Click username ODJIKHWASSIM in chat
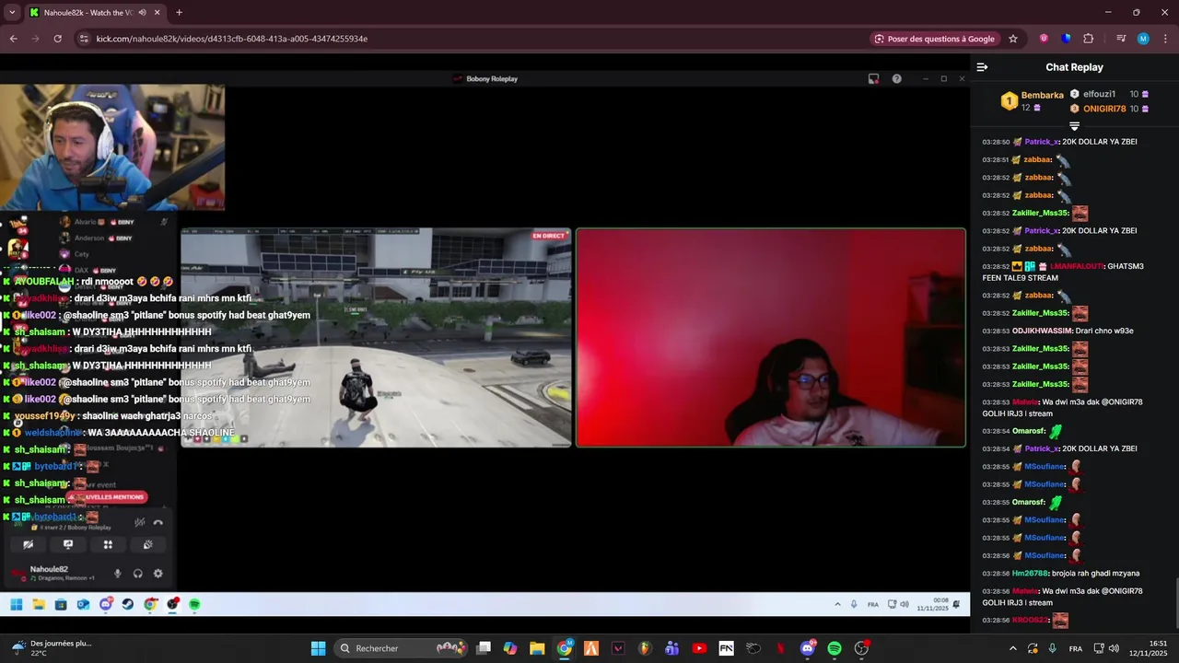1179x663 pixels. (x=1042, y=331)
